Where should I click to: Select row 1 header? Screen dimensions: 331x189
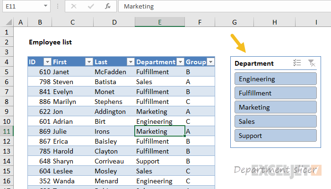7,32
